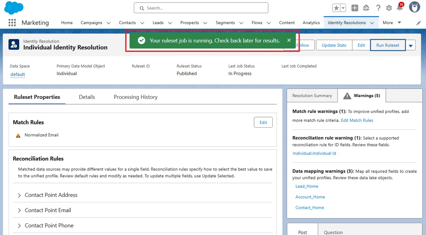
Task: Open the Help question mark icon
Action: [x=378, y=8]
